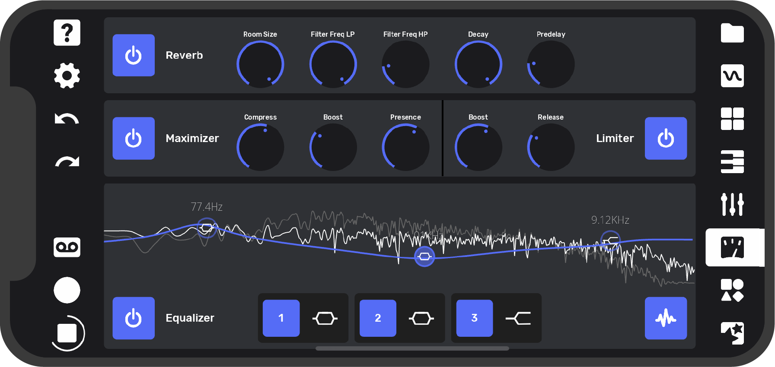The height and width of the screenshot is (367, 775).
Task: Open the tape recorder icon
Action: (67, 247)
